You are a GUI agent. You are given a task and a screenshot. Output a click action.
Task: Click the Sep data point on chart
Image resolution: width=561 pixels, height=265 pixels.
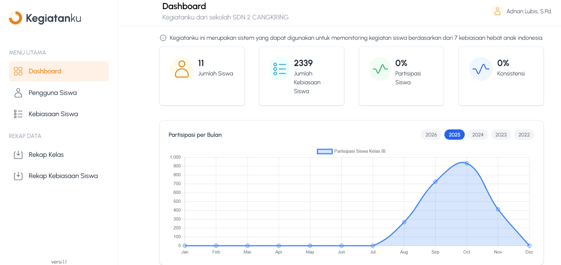[435, 181]
